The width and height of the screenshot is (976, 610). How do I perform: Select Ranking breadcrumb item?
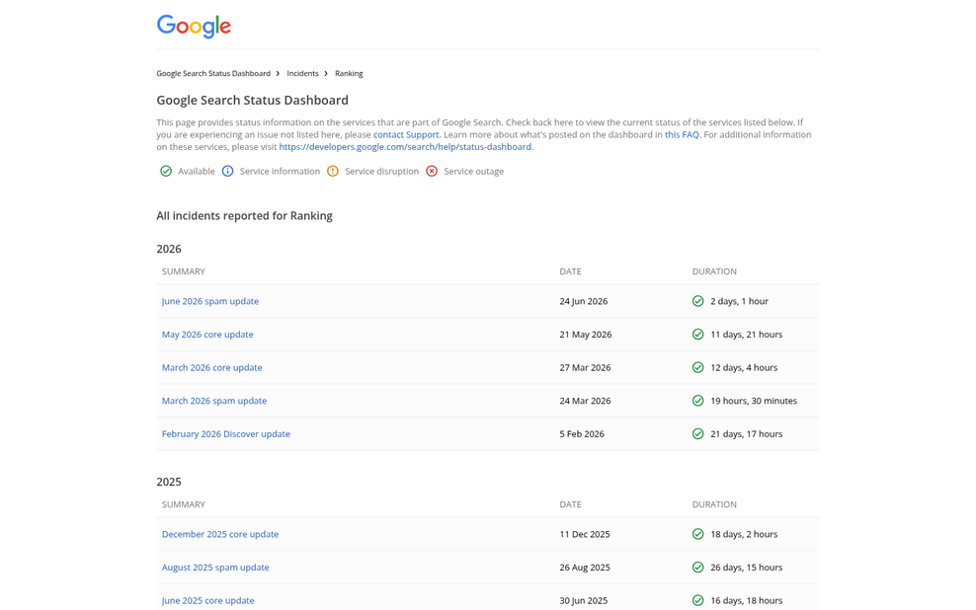tap(349, 73)
